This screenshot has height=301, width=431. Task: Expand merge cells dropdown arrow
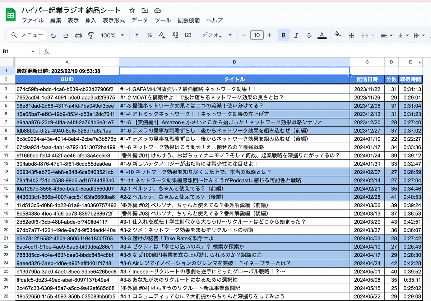click(x=373, y=35)
